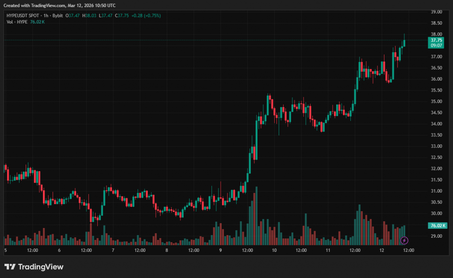
Task: Click date label 6 on time axis
Action: pos(59,251)
